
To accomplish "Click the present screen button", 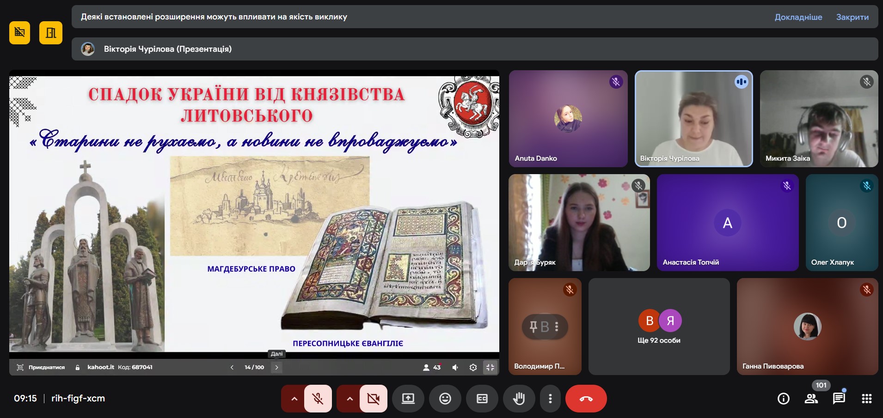I will [x=408, y=399].
